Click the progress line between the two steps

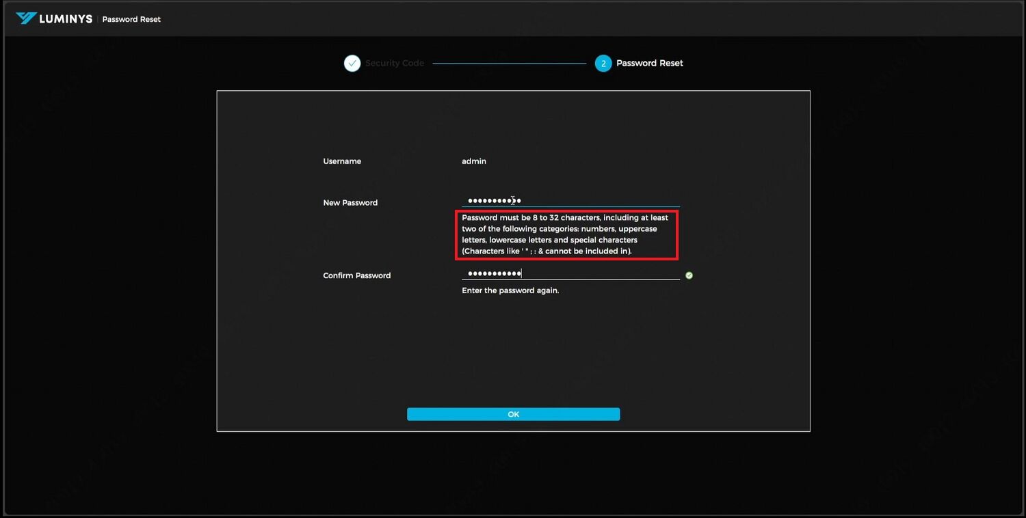(510, 63)
